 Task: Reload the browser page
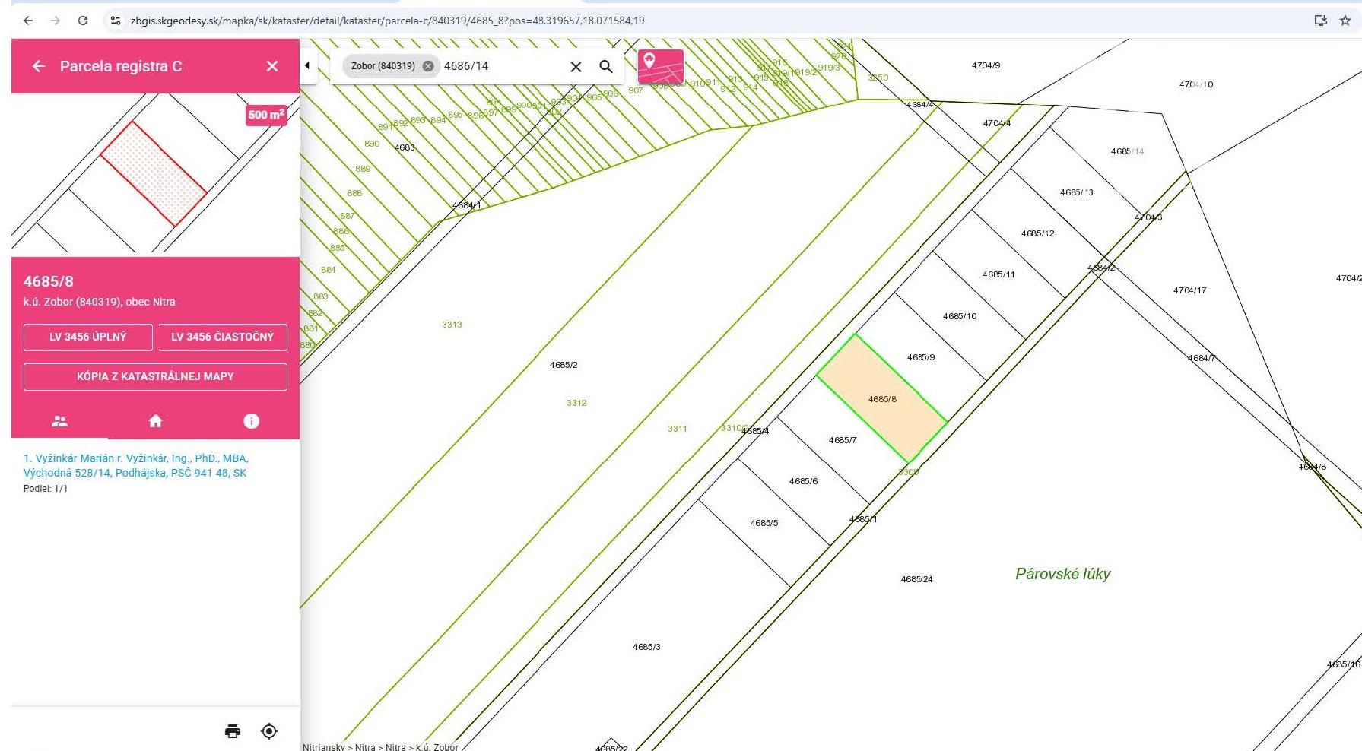[x=83, y=21]
